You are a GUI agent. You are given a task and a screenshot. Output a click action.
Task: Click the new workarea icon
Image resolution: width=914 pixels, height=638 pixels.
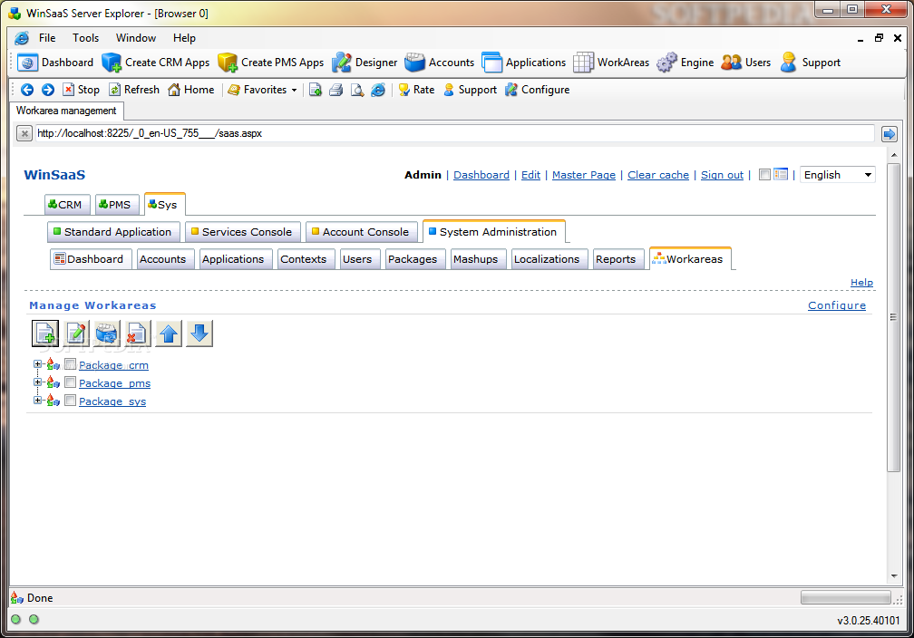pos(45,333)
